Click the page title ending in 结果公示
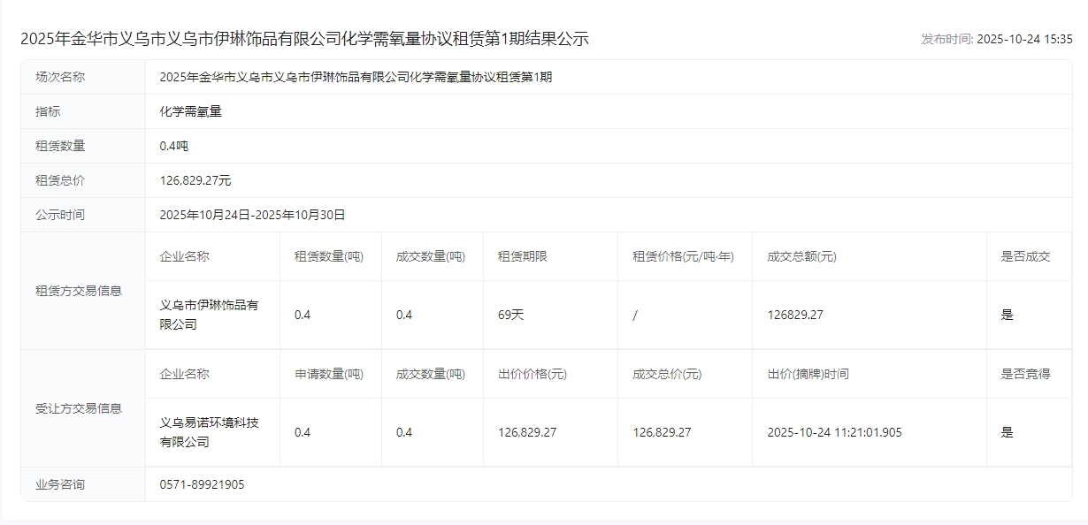 click(x=304, y=39)
